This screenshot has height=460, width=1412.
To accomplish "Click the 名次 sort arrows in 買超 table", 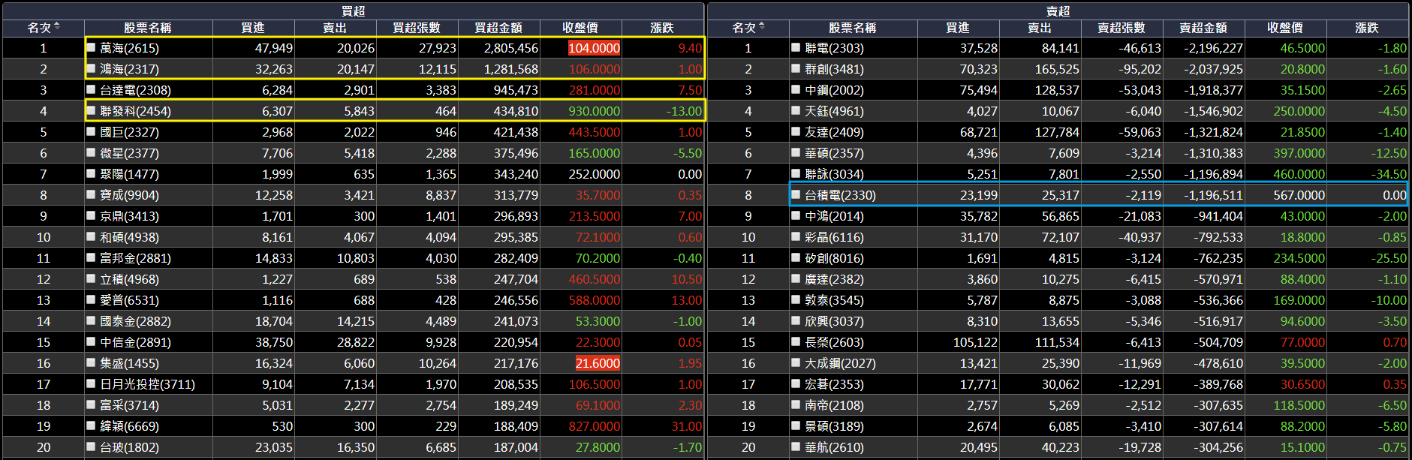I will [57, 26].
